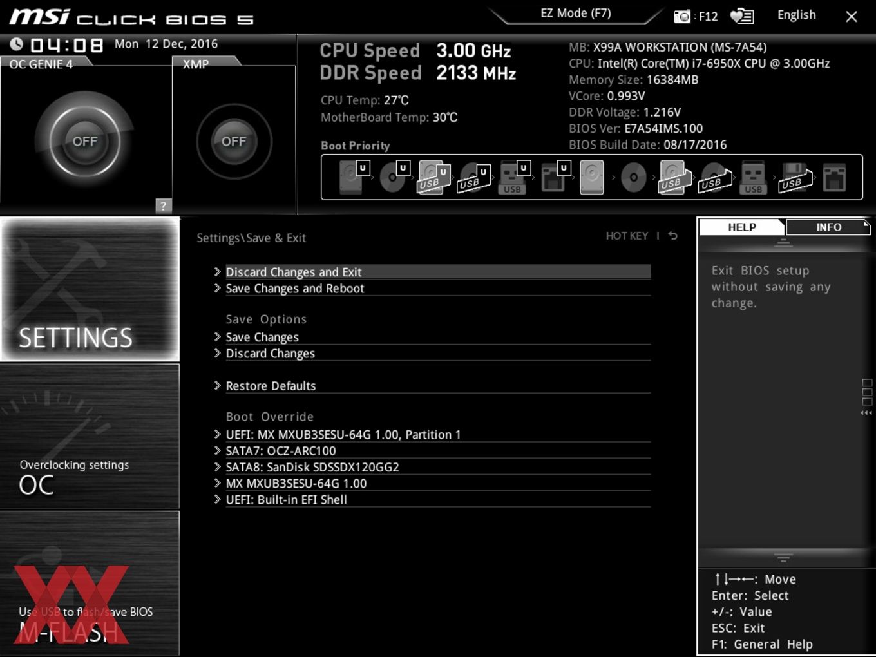Open the M-FLASH BIOS flash tile
Image resolution: width=876 pixels, height=657 pixels.
pos(90,584)
